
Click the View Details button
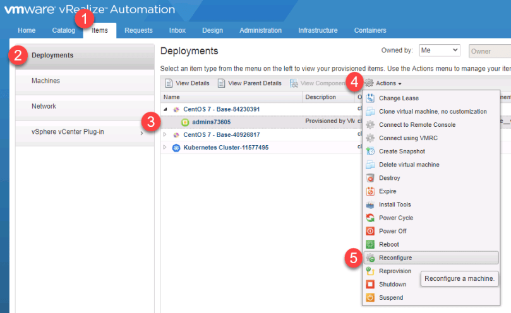(x=187, y=83)
